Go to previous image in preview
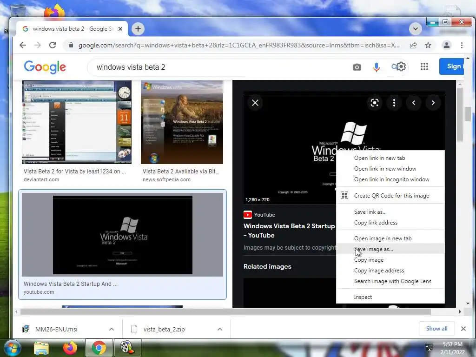 413,103
